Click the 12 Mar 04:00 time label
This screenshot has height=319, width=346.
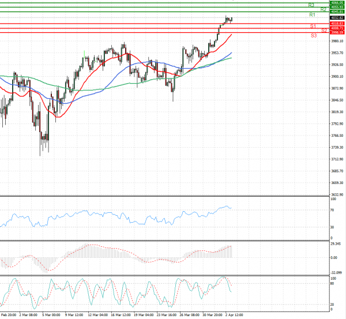(98, 315)
